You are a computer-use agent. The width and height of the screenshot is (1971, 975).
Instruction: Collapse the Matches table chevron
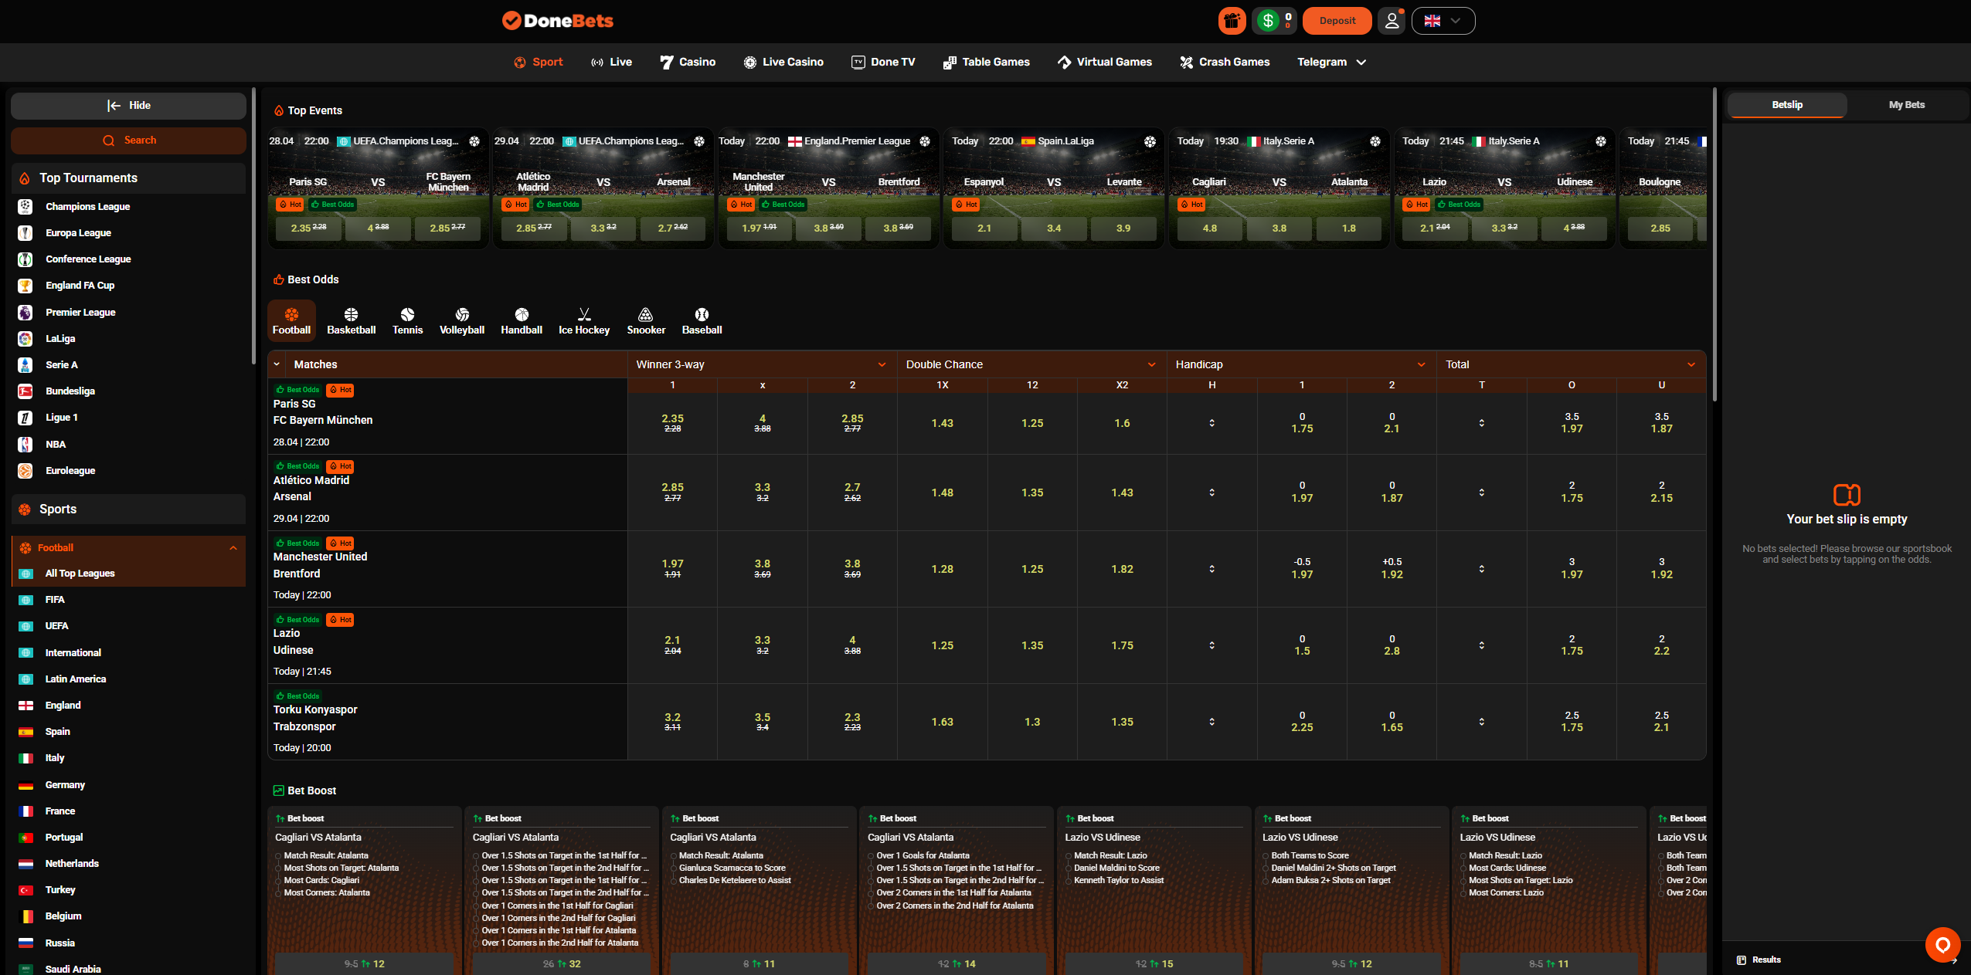click(277, 364)
